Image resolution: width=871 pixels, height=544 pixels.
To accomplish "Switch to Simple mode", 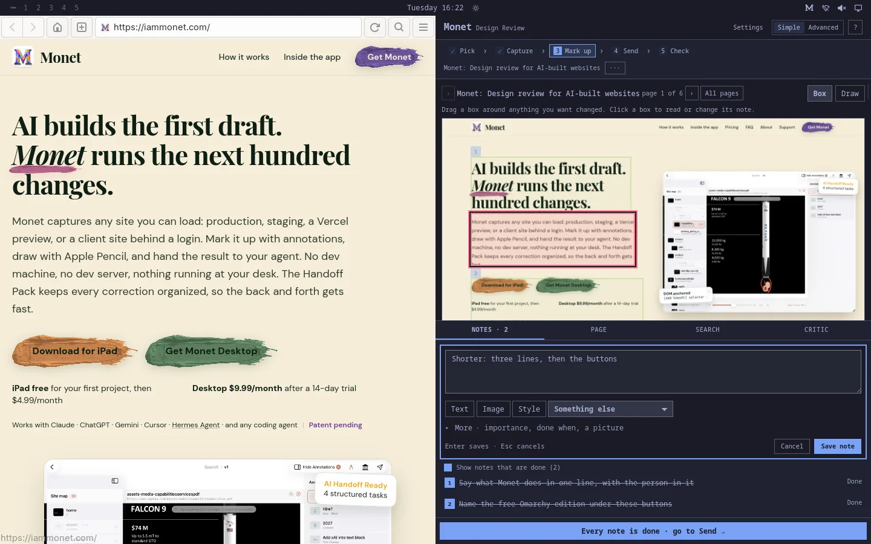I will 789,27.
